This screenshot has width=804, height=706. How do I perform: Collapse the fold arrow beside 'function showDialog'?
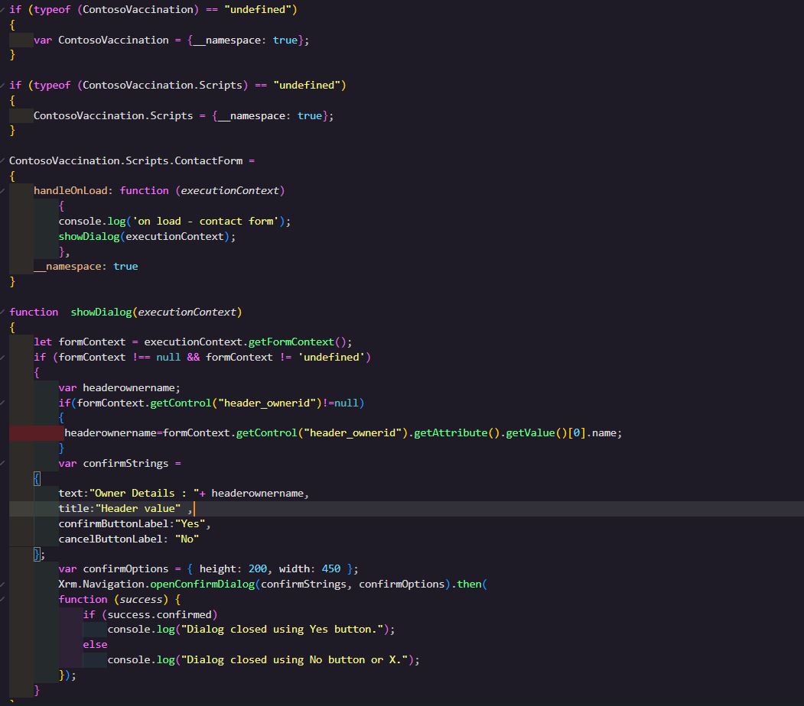pyautogui.click(x=2, y=313)
